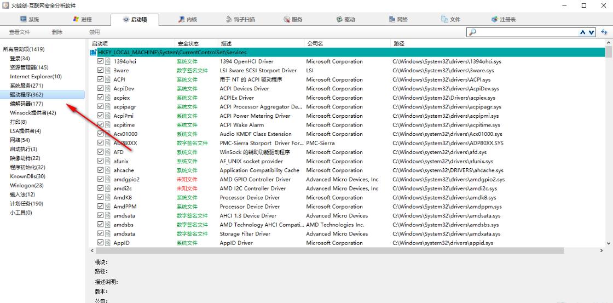The image size is (613, 303).
Task: Select the ADP80XX startup item name
Action: tap(125, 143)
